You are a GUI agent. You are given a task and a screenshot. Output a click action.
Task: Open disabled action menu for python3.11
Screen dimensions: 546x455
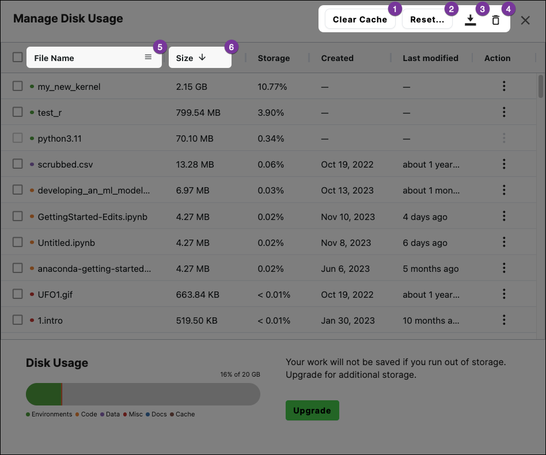(504, 138)
